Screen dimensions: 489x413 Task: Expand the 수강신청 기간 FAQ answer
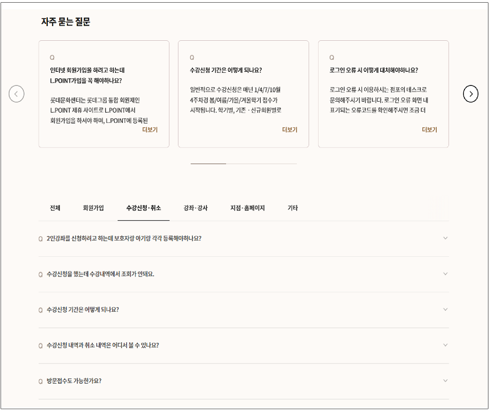point(446,309)
